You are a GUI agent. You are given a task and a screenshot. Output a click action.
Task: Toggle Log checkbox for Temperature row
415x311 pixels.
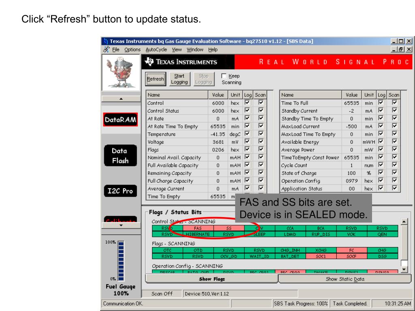247,134
